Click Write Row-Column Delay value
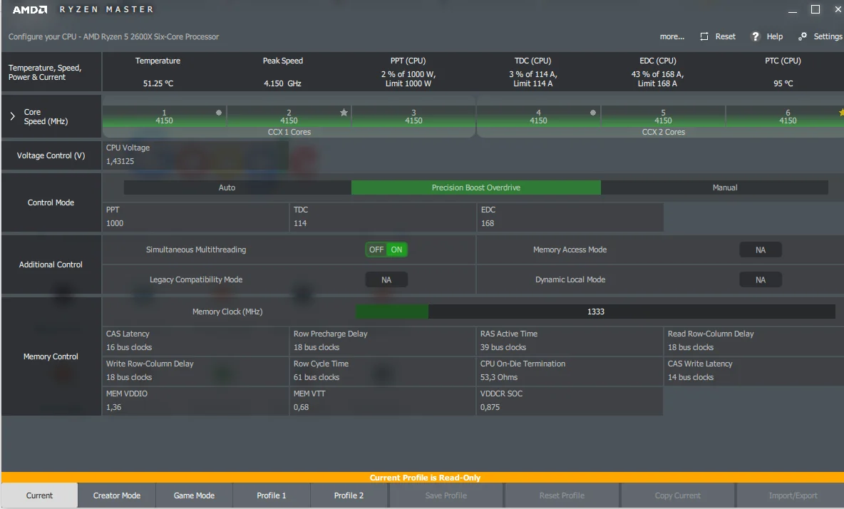Viewport: 844px width, 509px height. pos(129,377)
